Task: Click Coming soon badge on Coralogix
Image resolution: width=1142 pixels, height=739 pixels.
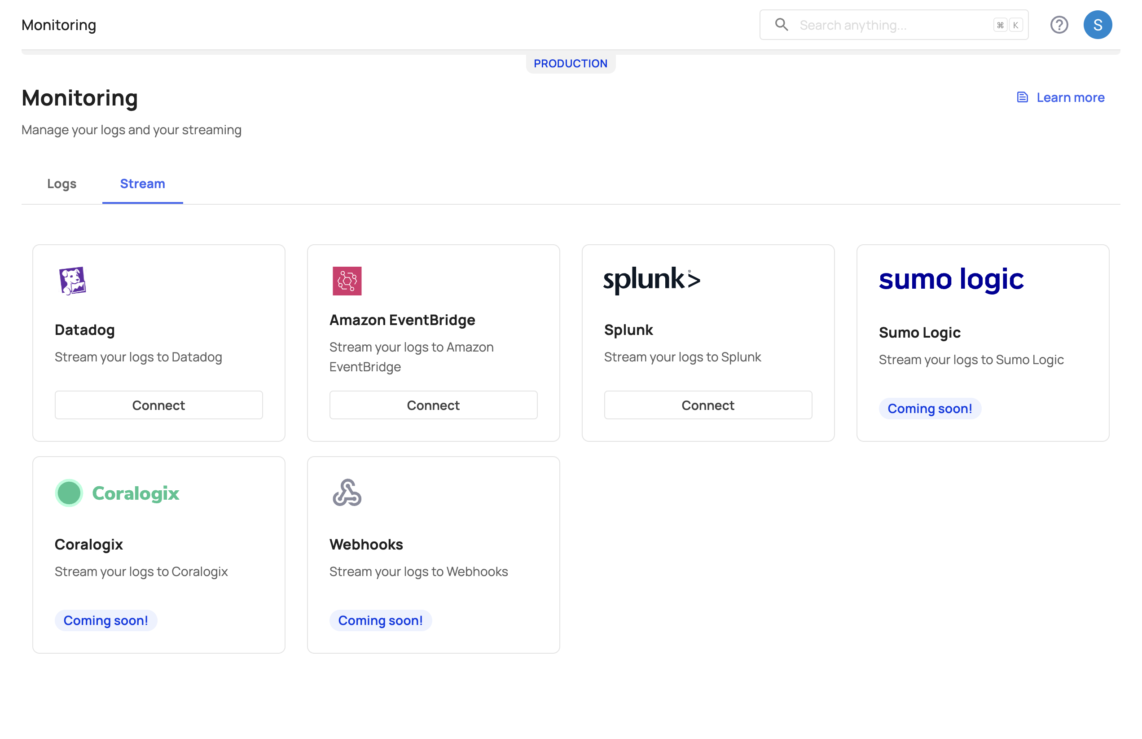Action: [105, 619]
